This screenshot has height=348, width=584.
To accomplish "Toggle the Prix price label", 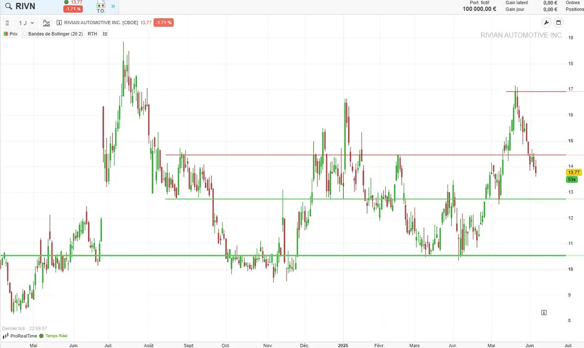I will click(10, 34).
